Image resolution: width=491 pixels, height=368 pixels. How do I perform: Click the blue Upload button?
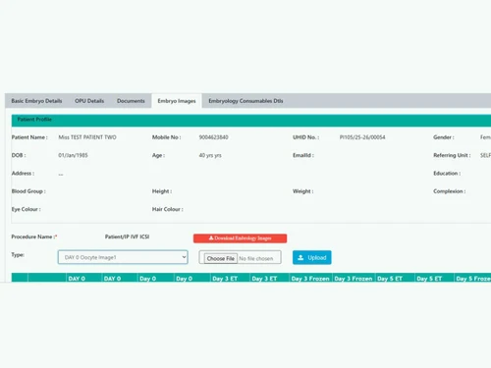tap(312, 257)
